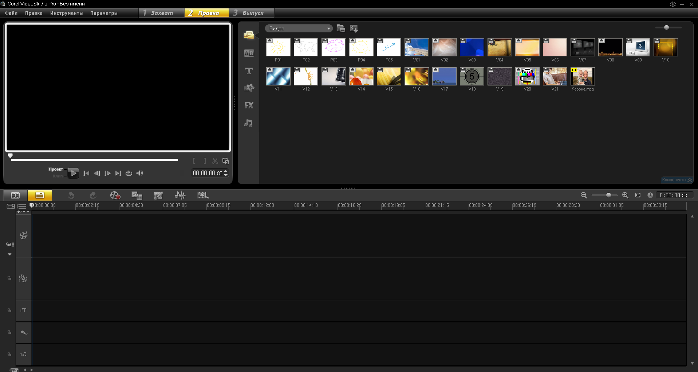This screenshot has width=698, height=372.
Task: Open the Инструменты menu
Action: (x=66, y=13)
